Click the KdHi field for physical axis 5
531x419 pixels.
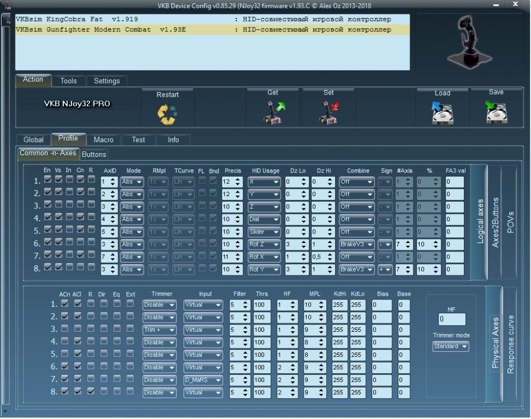tap(340, 355)
